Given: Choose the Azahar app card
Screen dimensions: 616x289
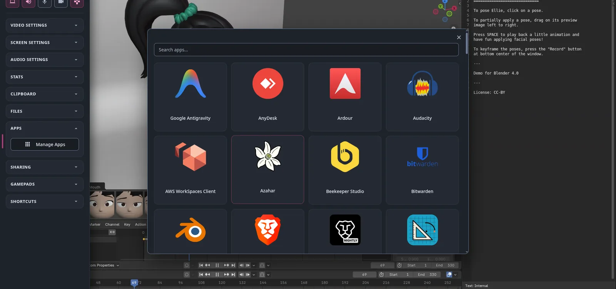Looking at the screenshot, I should point(268,170).
